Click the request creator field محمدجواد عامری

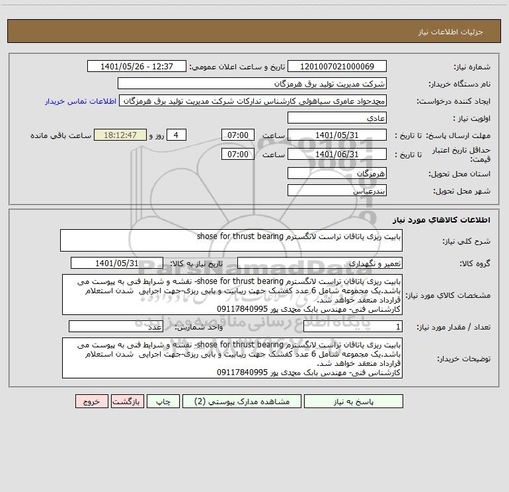tap(253, 100)
